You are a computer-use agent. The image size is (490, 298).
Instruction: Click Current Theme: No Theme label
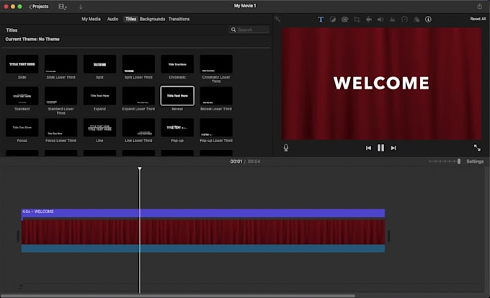(x=32, y=39)
